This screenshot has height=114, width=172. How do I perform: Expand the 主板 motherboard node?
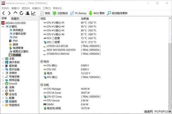[x=3, y=59]
